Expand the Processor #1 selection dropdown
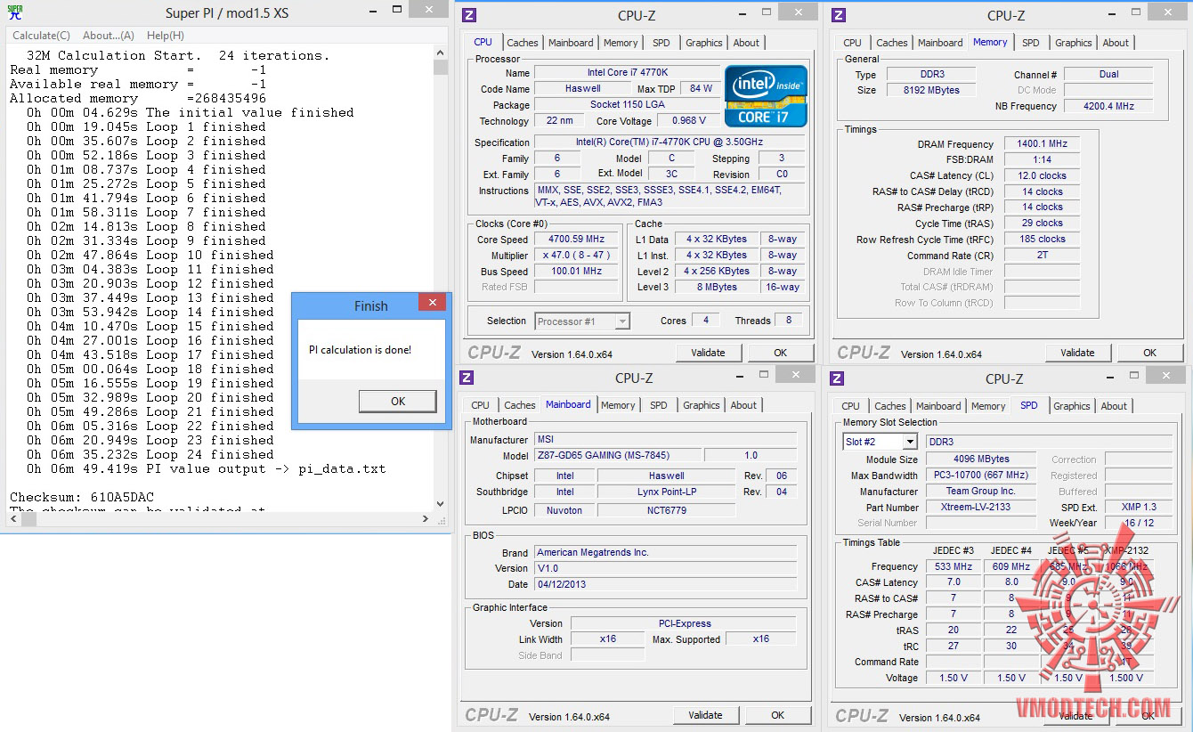The height and width of the screenshot is (732, 1193). click(x=622, y=321)
